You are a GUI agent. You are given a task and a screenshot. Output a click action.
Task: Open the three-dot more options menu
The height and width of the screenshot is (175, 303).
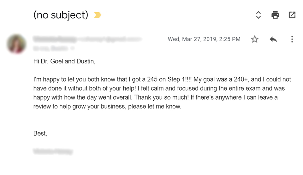(292, 39)
